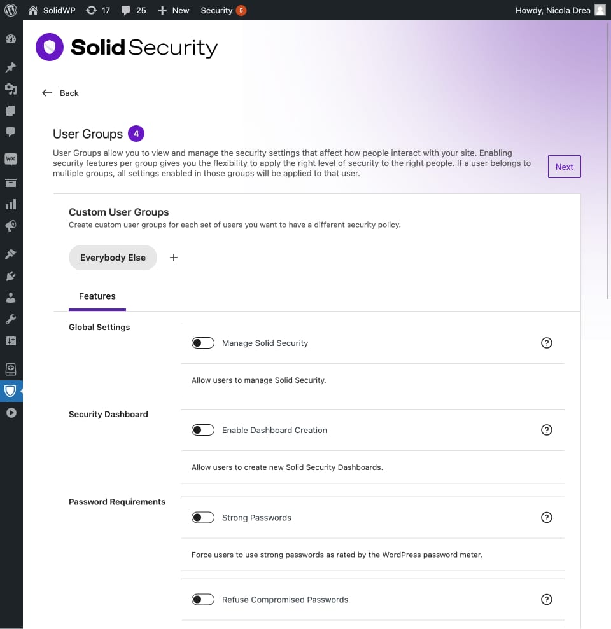Open the Analytics bar chart icon
The image size is (611, 629).
click(x=11, y=204)
